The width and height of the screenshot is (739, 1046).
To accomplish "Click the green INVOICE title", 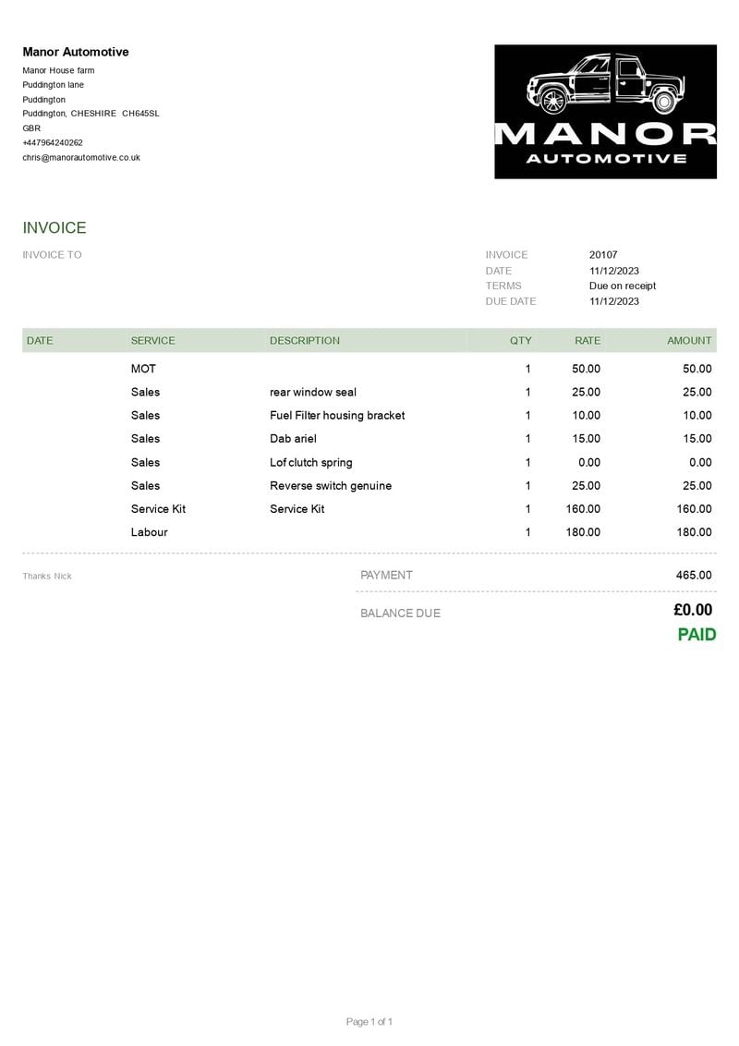I will click(x=55, y=228).
